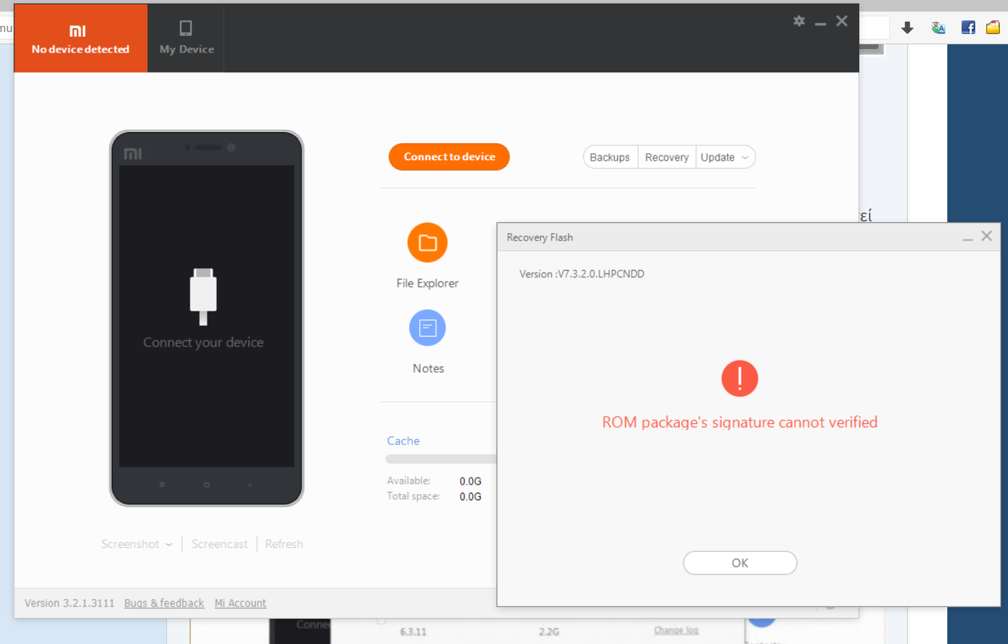Click the Mi logo No device detected tab
This screenshot has width=1008, height=644.
80,38
